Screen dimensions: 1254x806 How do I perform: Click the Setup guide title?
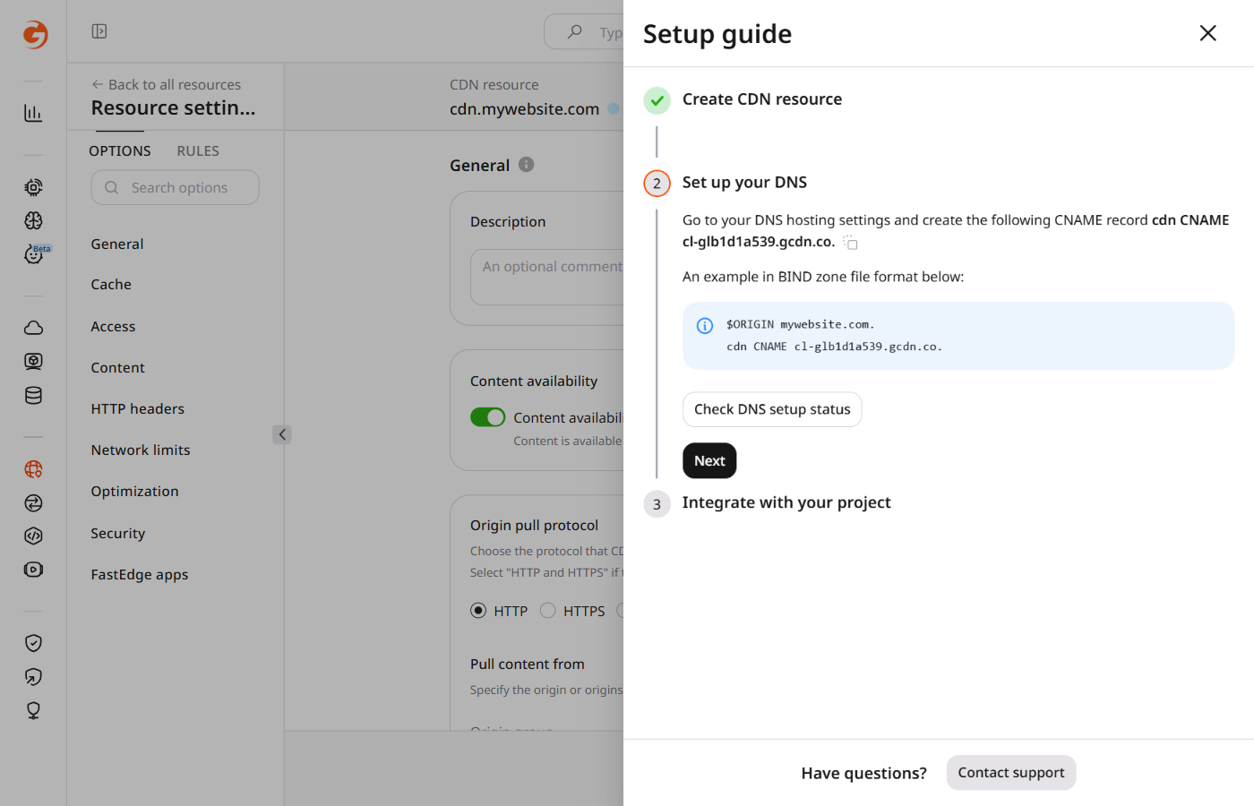click(x=717, y=34)
